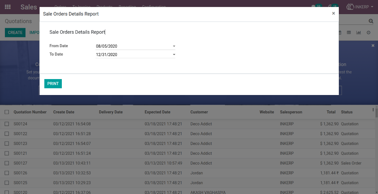
Task: Click the Sales Order status of S00127
Action: pos(351,163)
